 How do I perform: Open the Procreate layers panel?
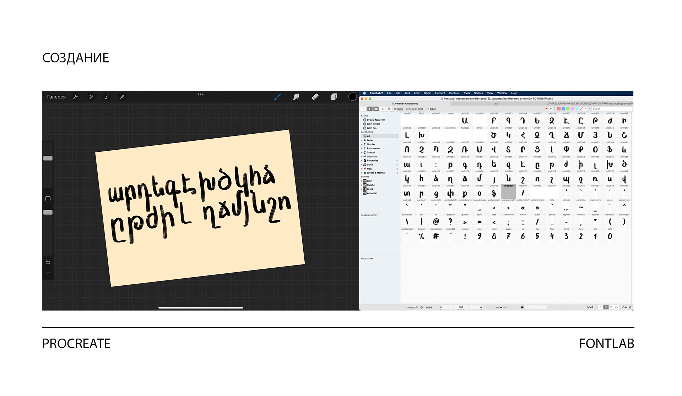(x=334, y=97)
